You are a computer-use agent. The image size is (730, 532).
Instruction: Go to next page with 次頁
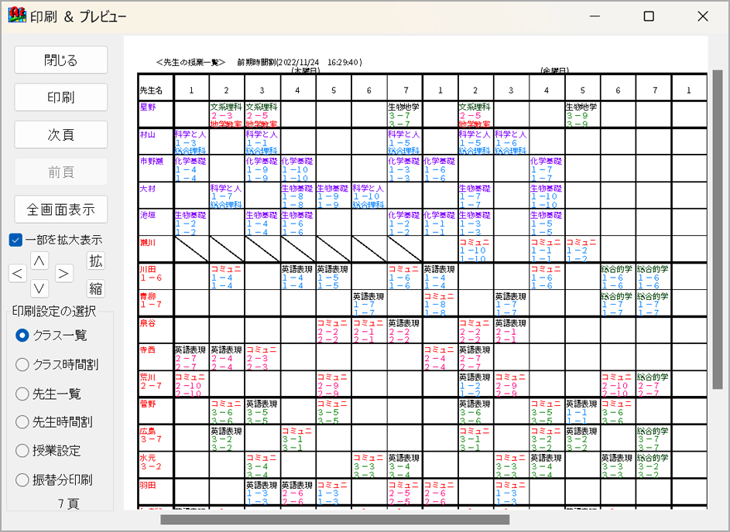pos(61,135)
